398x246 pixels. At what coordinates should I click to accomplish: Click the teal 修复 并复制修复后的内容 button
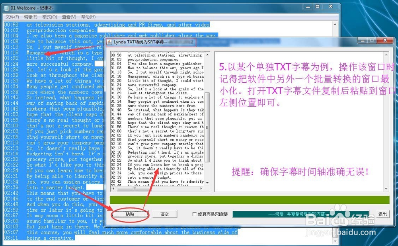tap(300, 214)
